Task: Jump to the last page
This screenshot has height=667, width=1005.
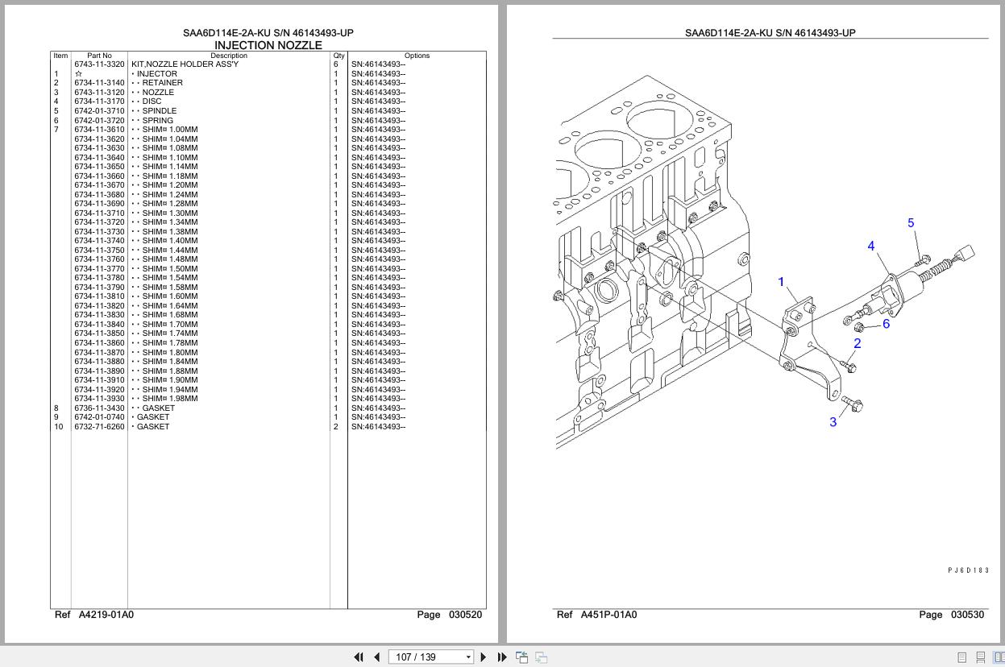Action: coord(502,657)
